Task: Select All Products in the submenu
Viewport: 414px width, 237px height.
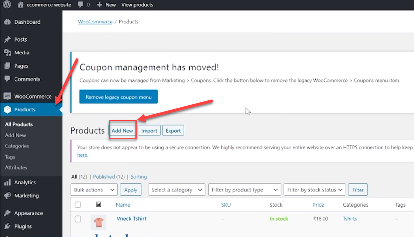Action: click(19, 124)
